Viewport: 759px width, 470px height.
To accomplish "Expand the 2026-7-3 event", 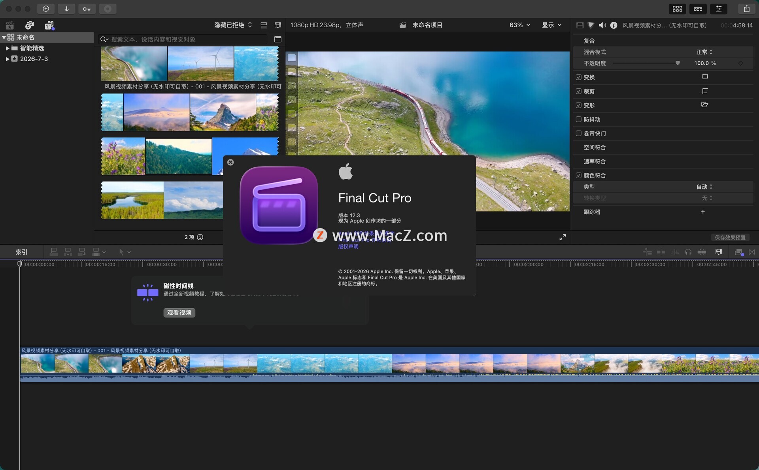I will pyautogui.click(x=8, y=59).
